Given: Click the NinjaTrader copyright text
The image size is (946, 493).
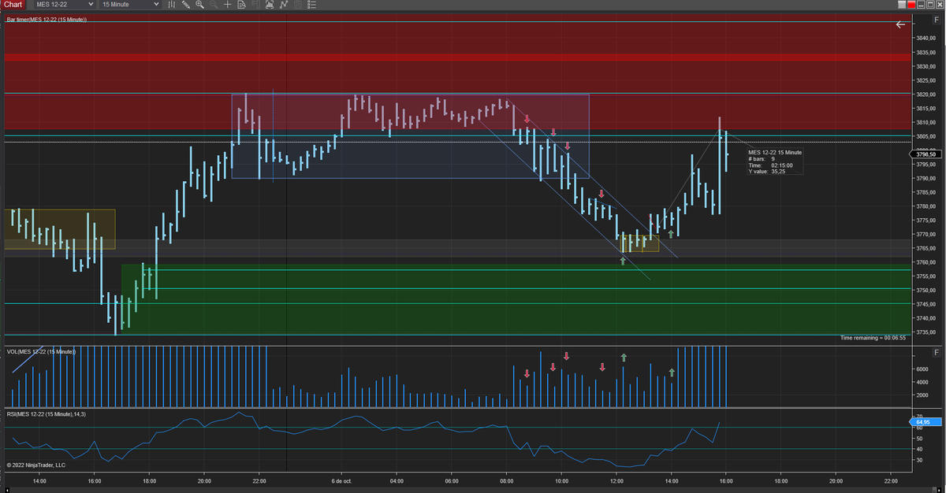Looking at the screenshot, I should click(x=36, y=465).
